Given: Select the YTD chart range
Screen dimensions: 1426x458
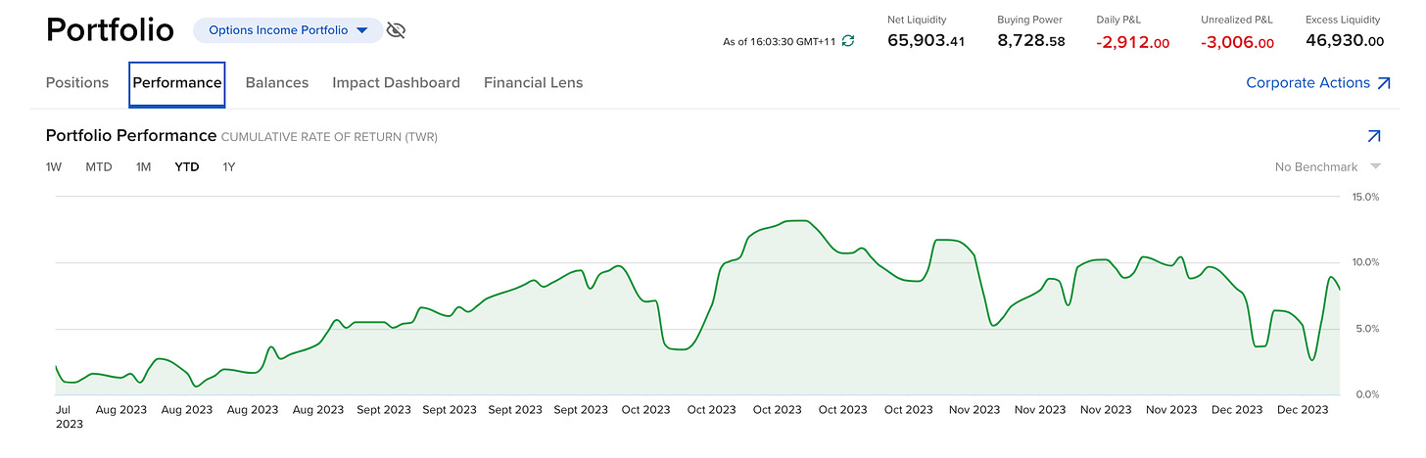Looking at the screenshot, I should [187, 167].
